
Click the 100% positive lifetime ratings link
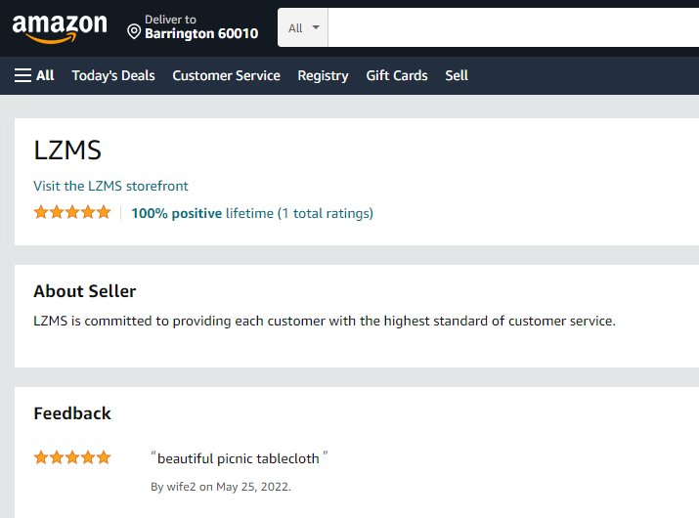251,213
